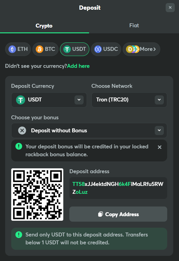Expand the Deposit Currency dropdown
The width and height of the screenshot is (179, 261).
pyautogui.click(x=79, y=100)
